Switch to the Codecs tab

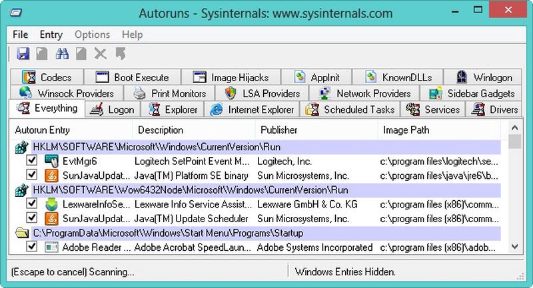[47, 77]
